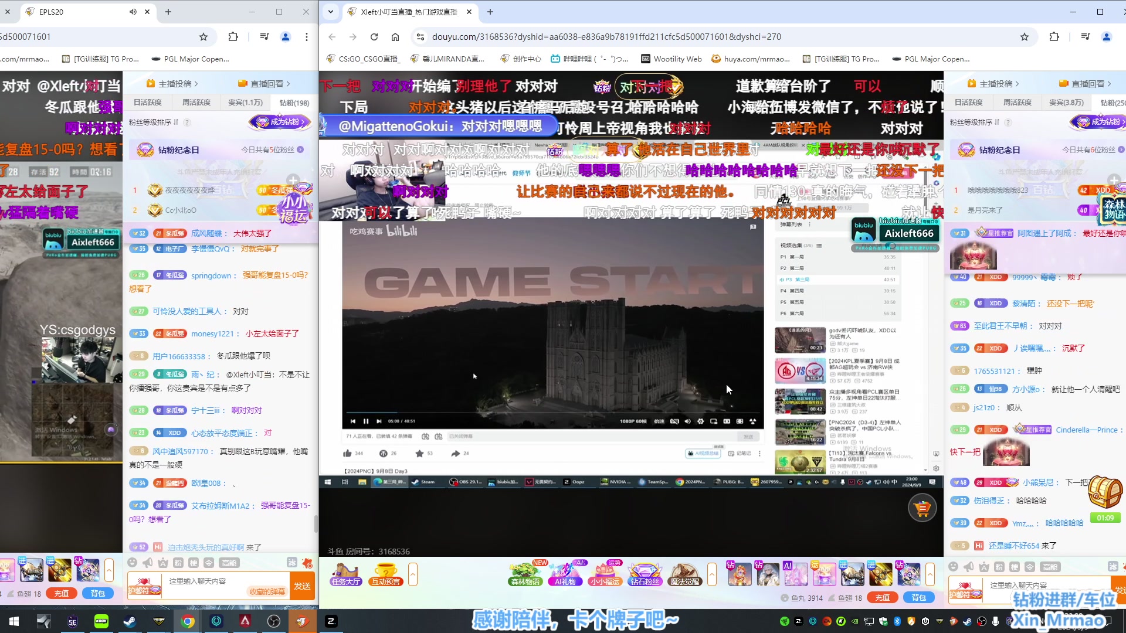Click 充值 recharge in right window

click(882, 598)
